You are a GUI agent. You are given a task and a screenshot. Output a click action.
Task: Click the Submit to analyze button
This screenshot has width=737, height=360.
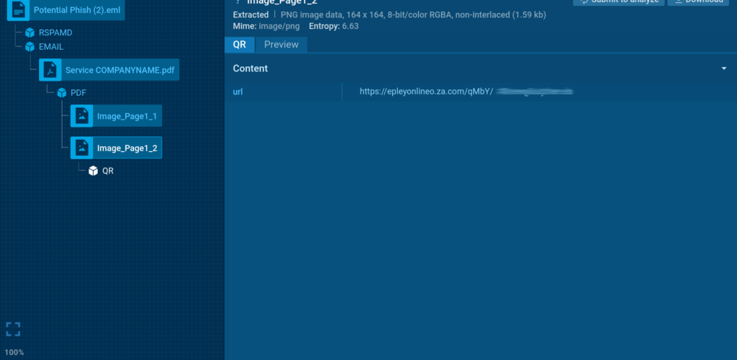618,1
